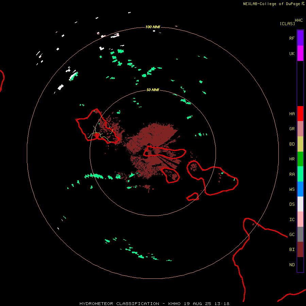Select the IC light pink legend swatch

(300, 219)
